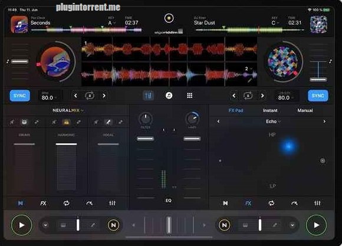The height and width of the screenshot is (246, 342).
Task: Tap deck 2 key note icon by pitch fader
Action: coord(331,61)
